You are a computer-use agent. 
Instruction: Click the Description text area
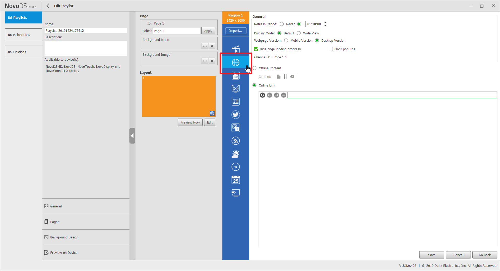[86, 48]
